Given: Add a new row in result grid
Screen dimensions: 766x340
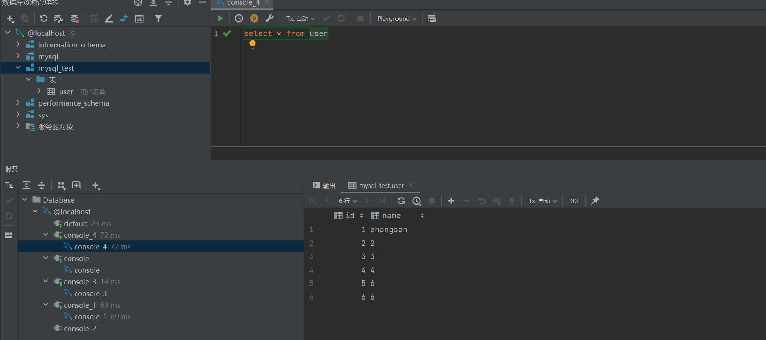Looking at the screenshot, I should pyautogui.click(x=451, y=201).
